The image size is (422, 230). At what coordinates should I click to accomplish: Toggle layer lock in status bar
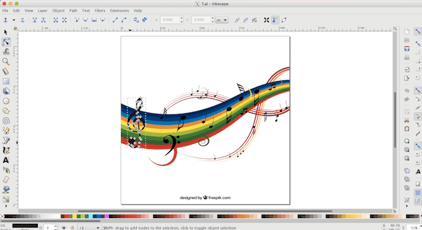[72, 227]
